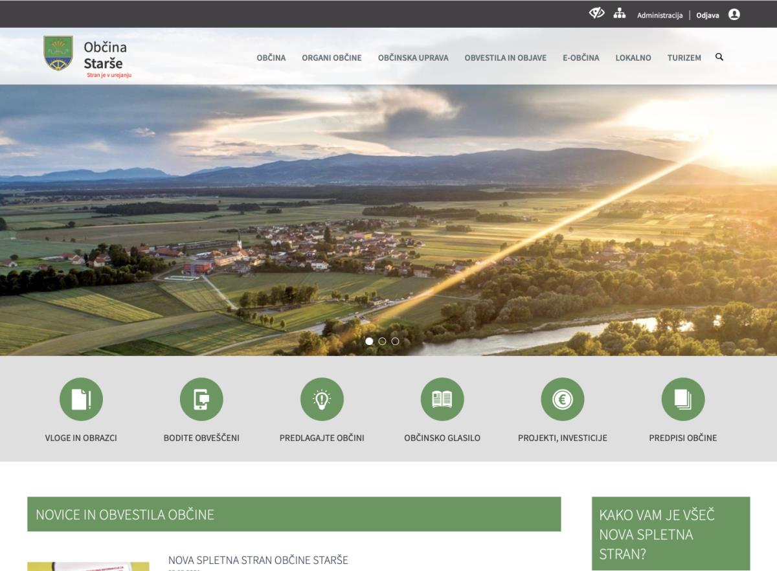
Task: Open the NOVICE IN OBVESTILA OBČINE header
Action: point(294,514)
